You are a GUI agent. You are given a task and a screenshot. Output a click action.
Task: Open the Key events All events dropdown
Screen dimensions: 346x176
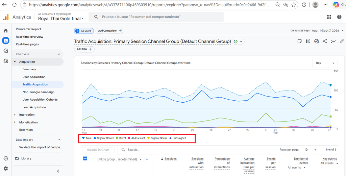pos(329,163)
